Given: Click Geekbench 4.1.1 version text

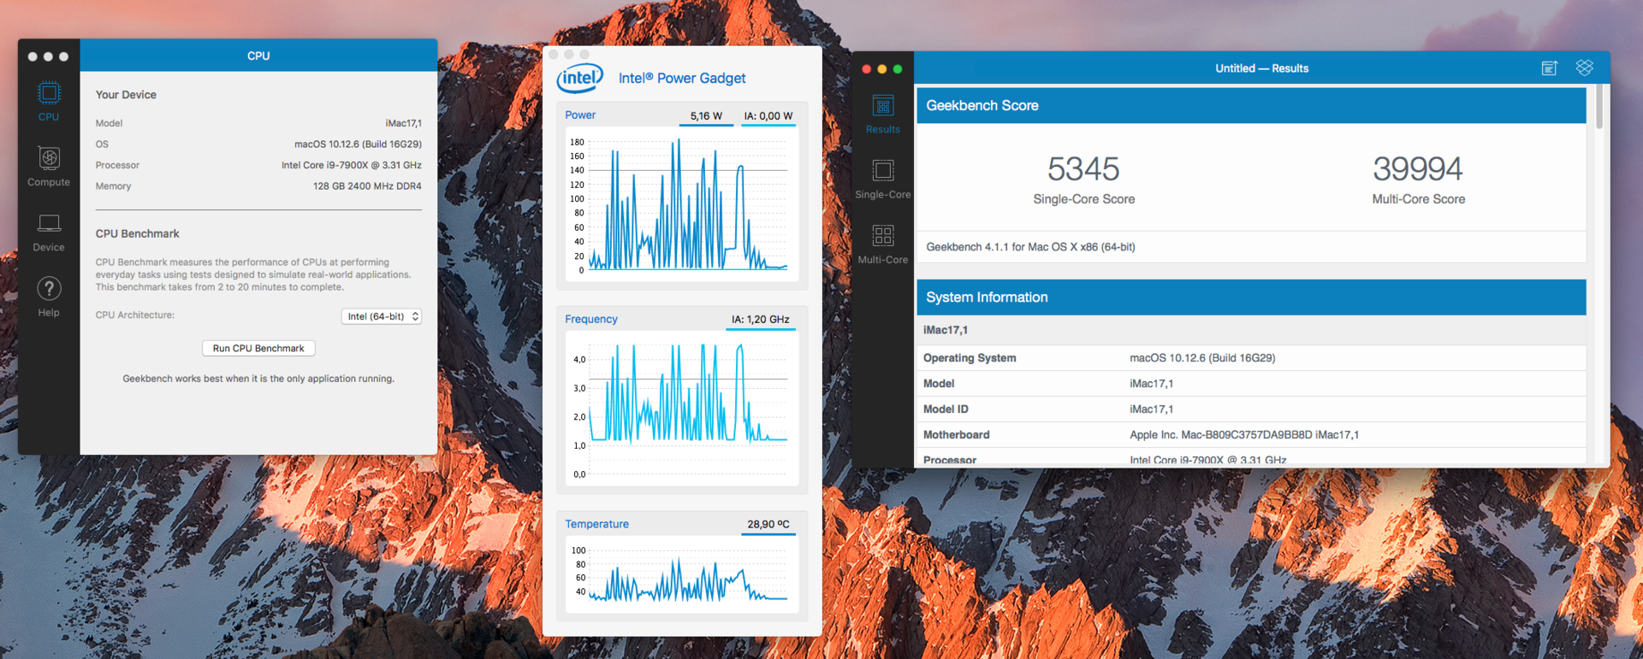Looking at the screenshot, I should tap(1030, 247).
